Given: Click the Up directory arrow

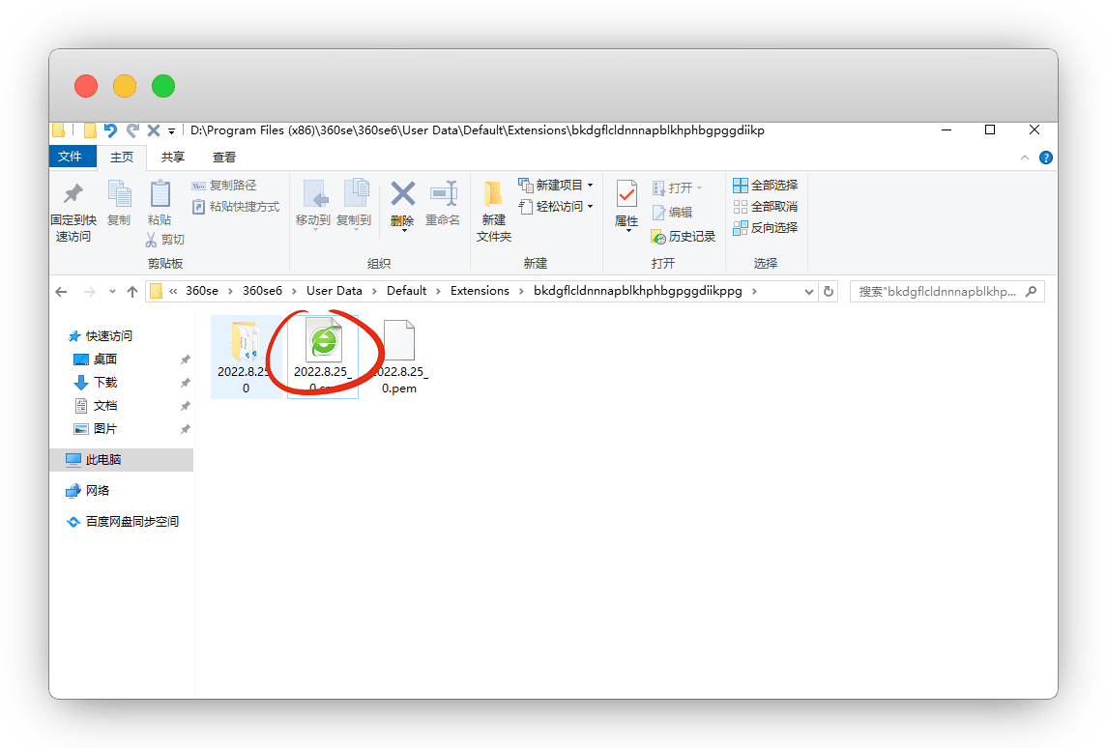Looking at the screenshot, I should pos(132,291).
